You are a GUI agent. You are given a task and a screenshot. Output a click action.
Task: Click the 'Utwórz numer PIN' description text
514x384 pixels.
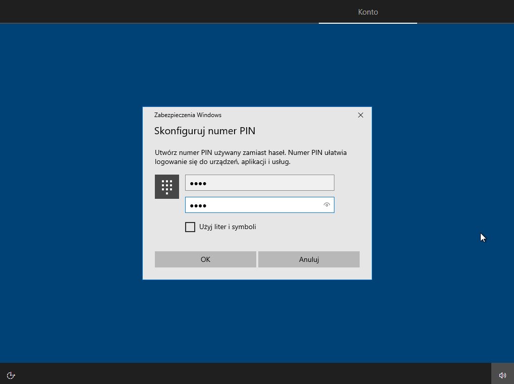click(x=251, y=157)
